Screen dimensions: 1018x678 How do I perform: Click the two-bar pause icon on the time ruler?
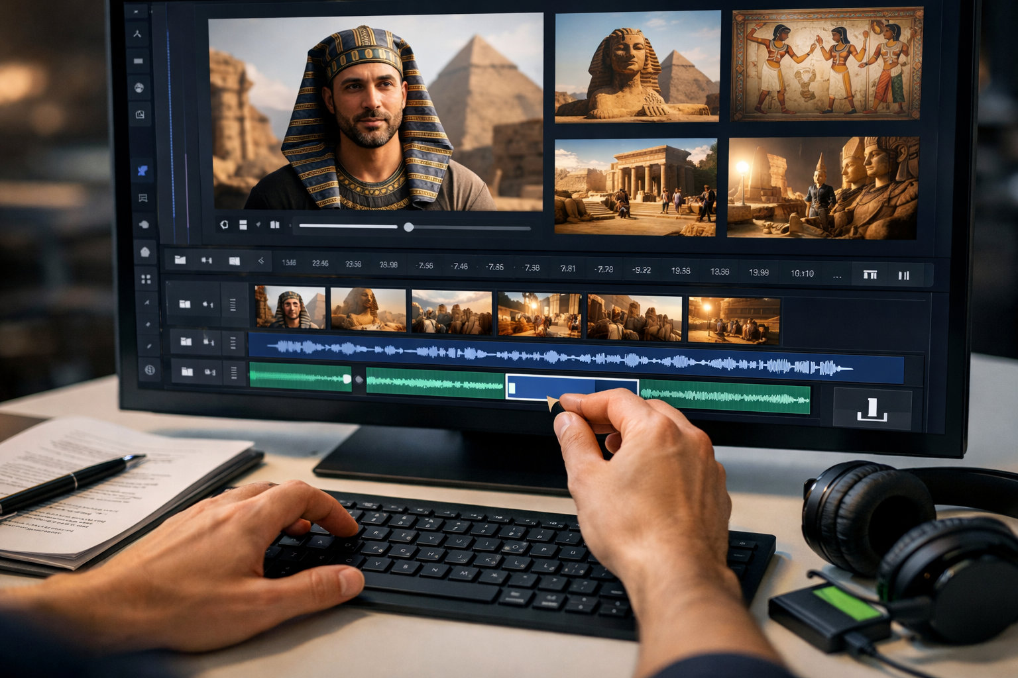pos(903,275)
